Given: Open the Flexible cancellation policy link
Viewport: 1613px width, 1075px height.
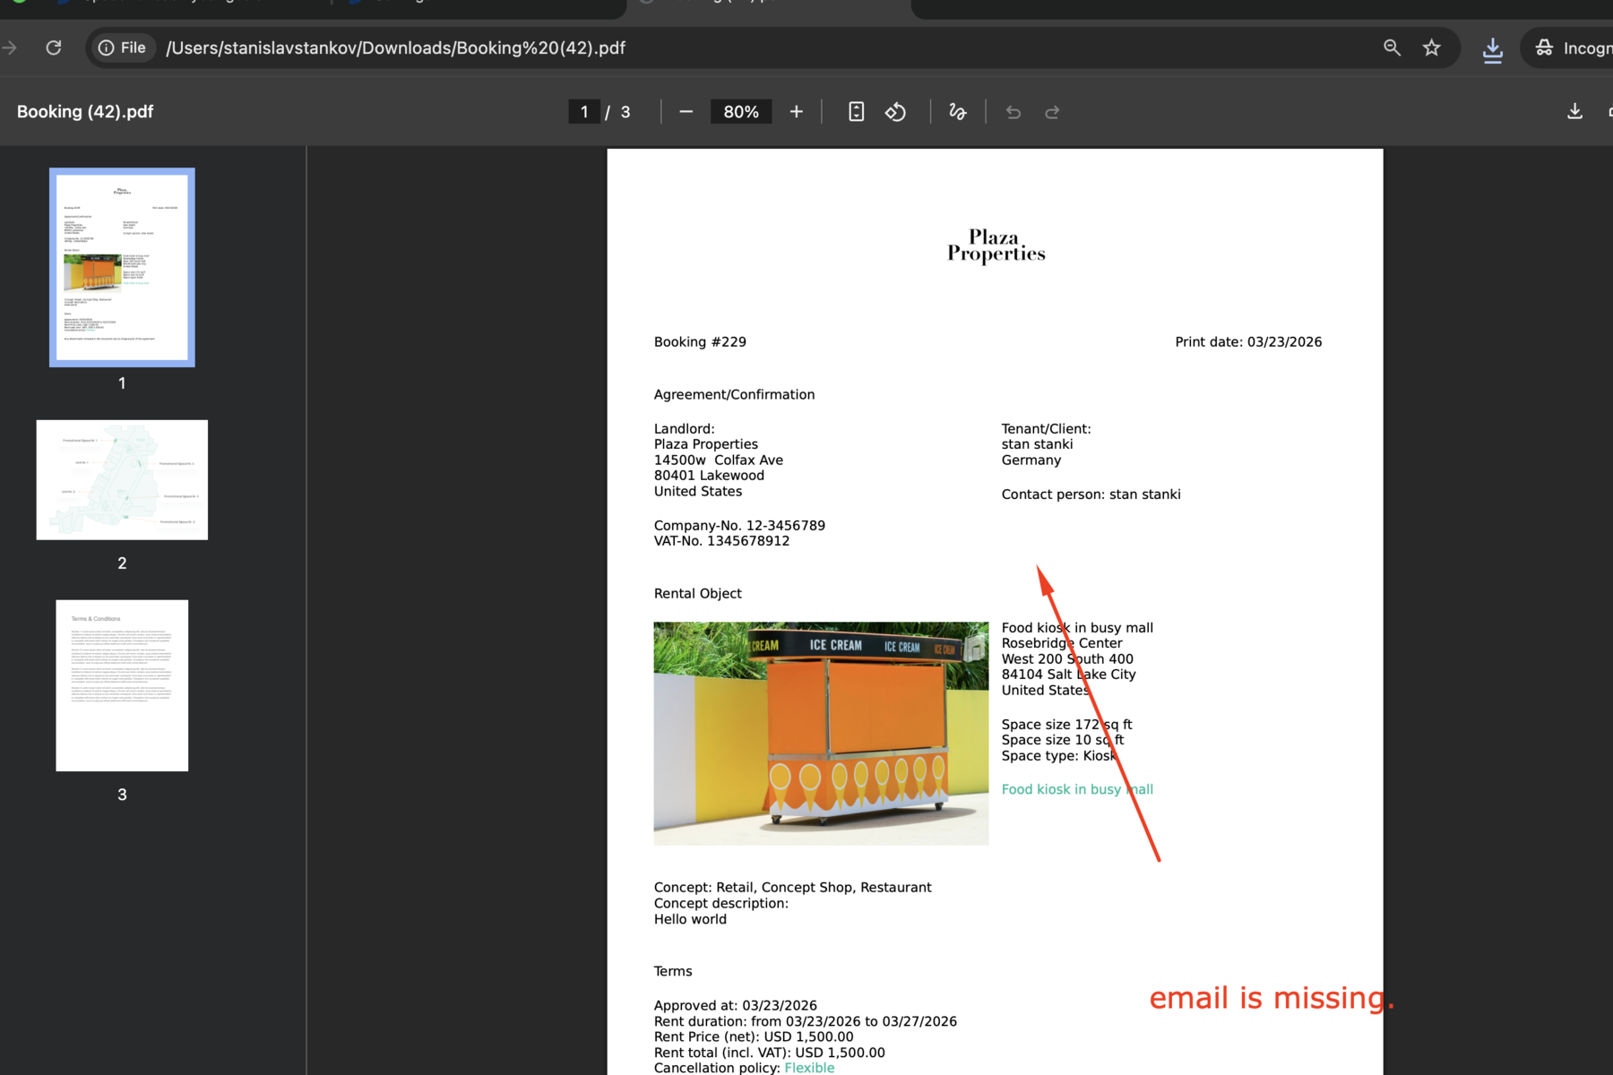Looking at the screenshot, I should pyautogui.click(x=809, y=1068).
